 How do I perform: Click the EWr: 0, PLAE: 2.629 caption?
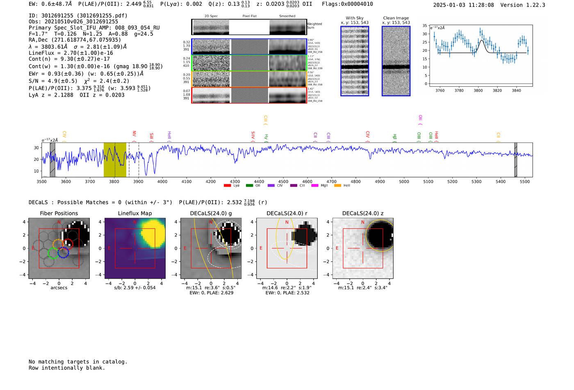click(211, 293)
